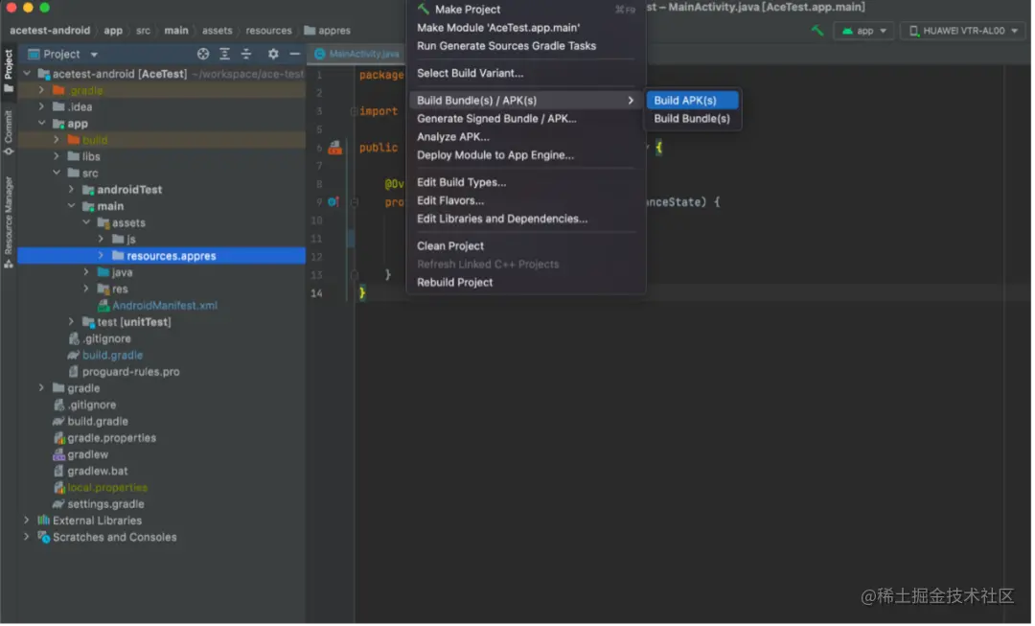This screenshot has width=1035, height=626.
Task: Select gradlew.bat file
Action: [98, 473]
